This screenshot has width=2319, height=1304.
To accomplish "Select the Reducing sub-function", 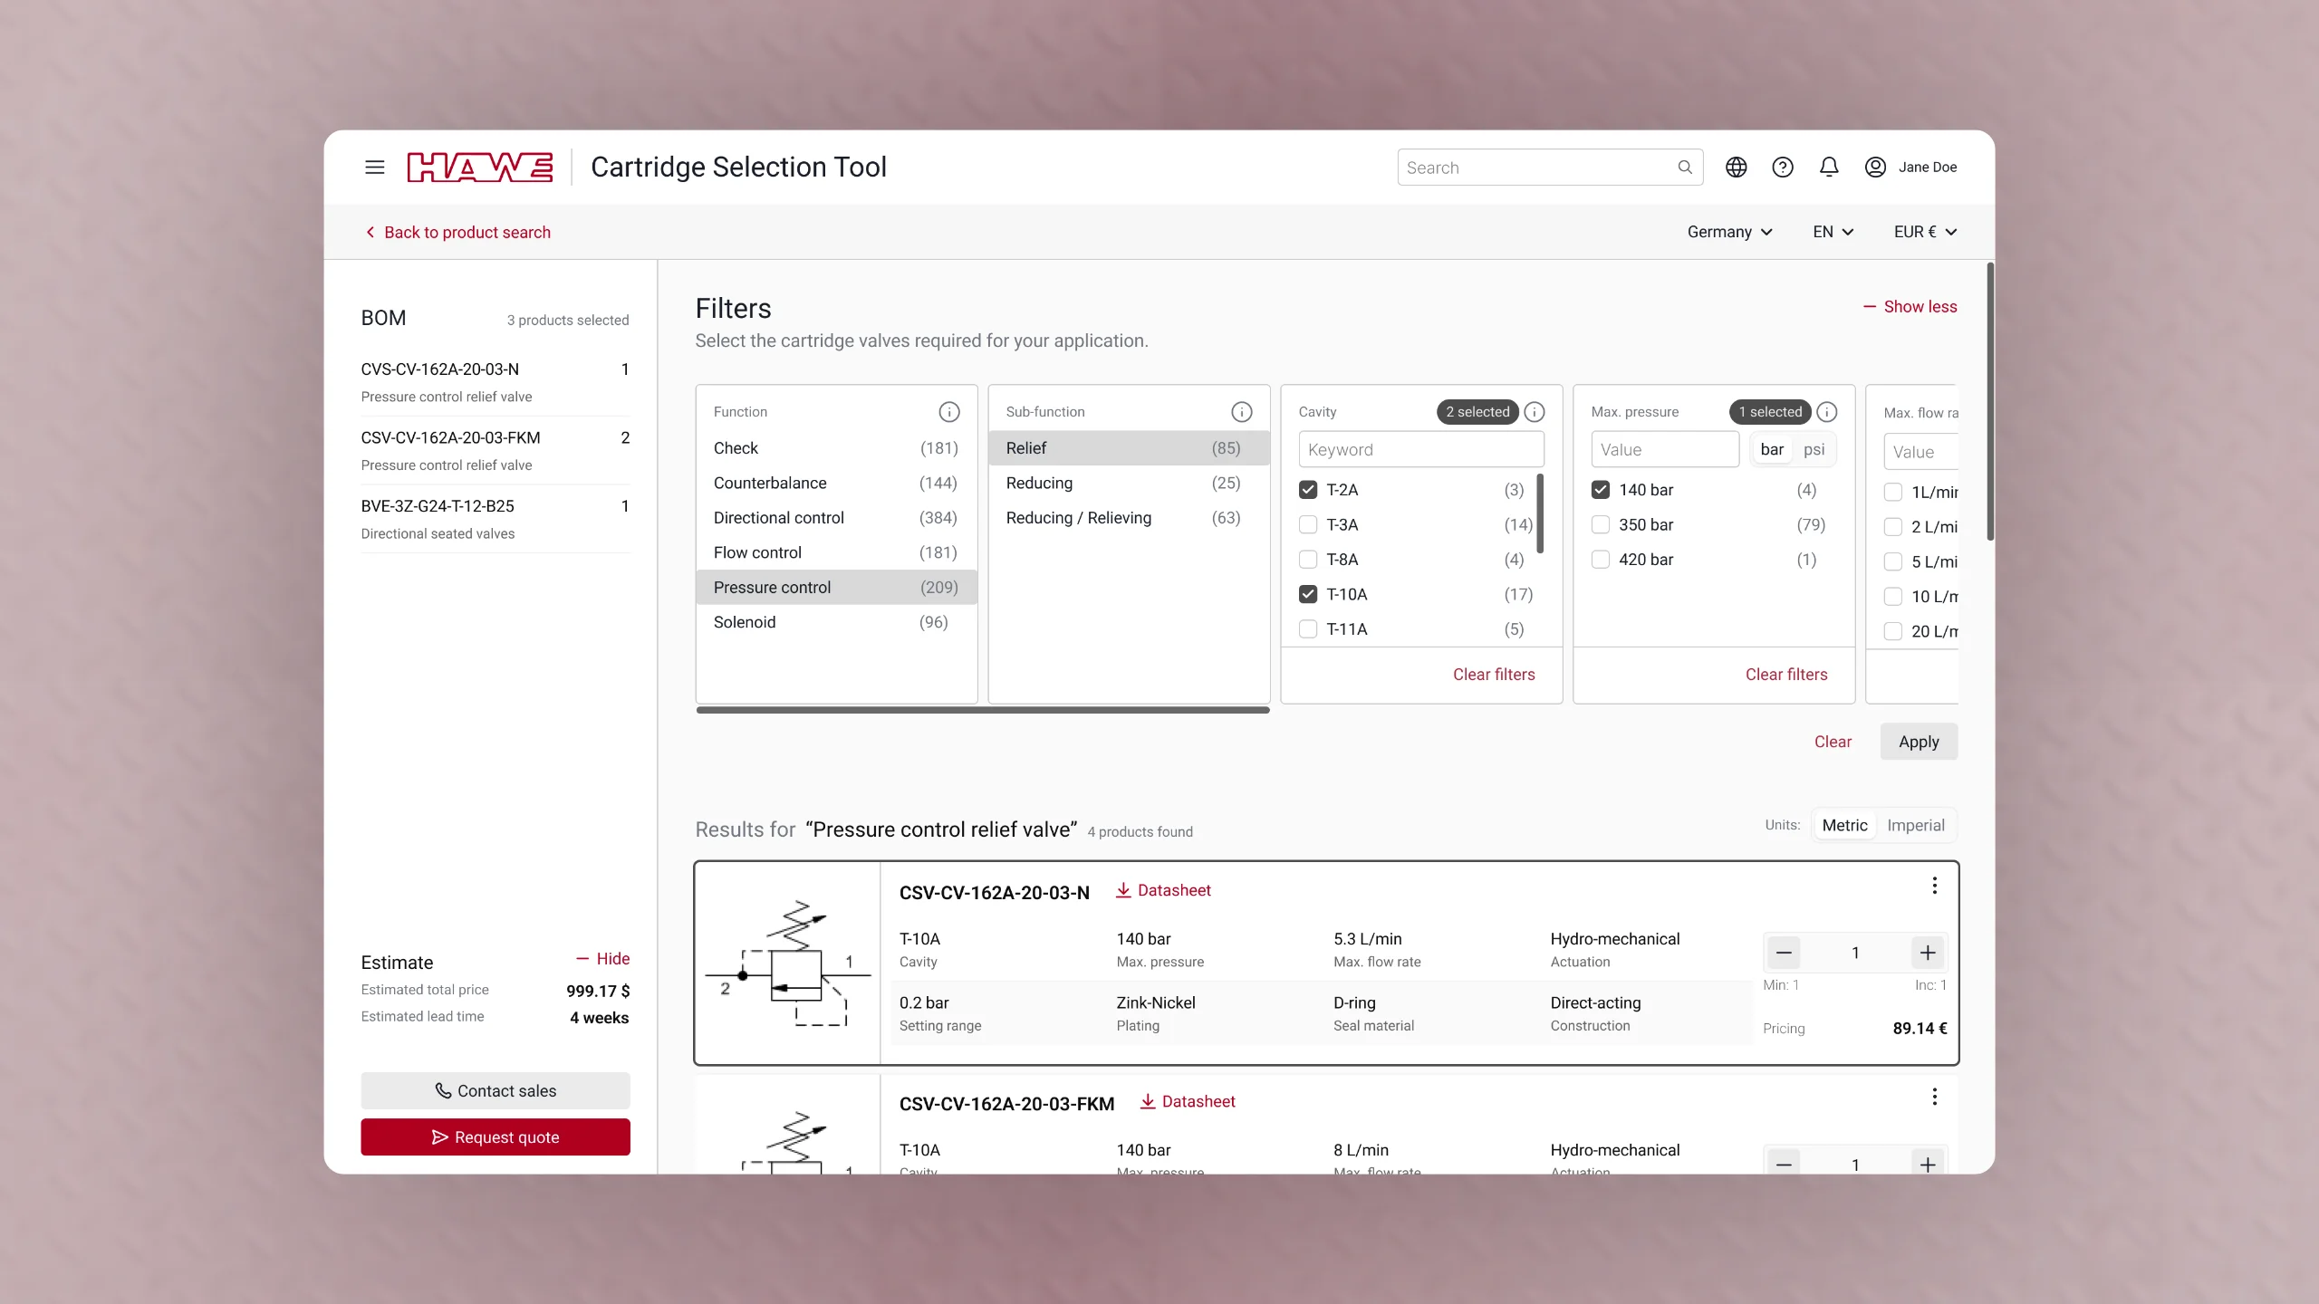I will [x=1129, y=483].
